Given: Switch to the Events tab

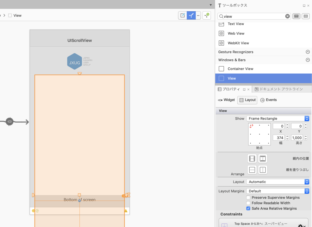Looking at the screenshot, I should click(269, 100).
